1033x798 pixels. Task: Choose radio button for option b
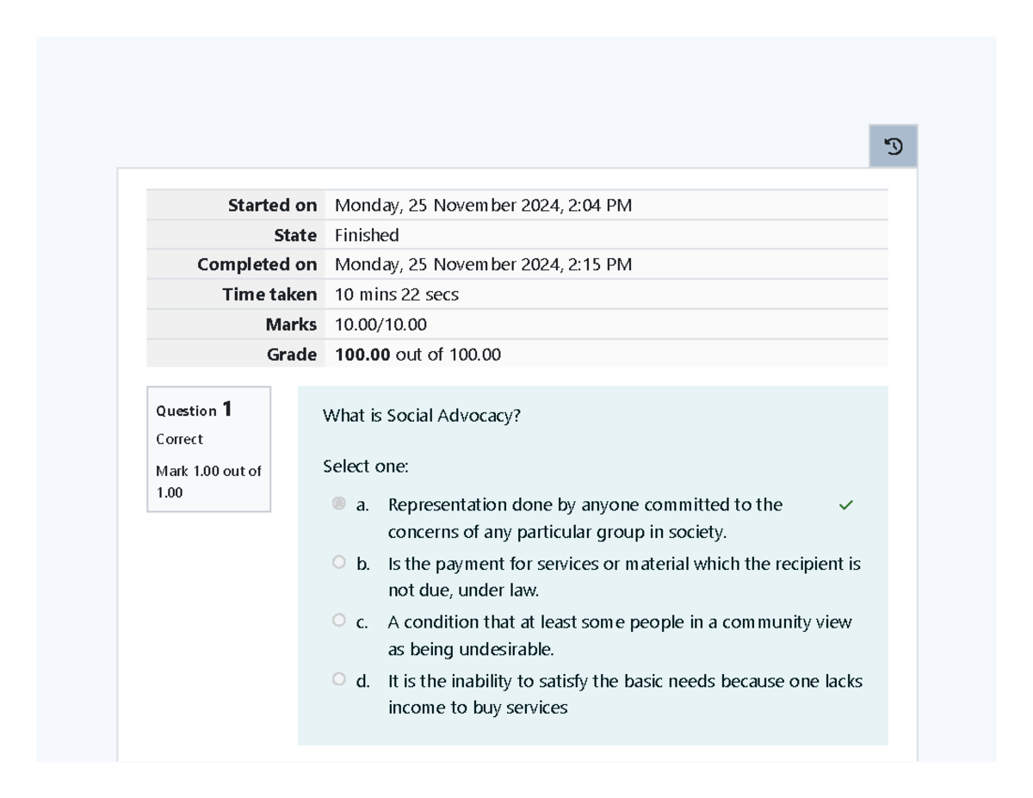coord(338,563)
